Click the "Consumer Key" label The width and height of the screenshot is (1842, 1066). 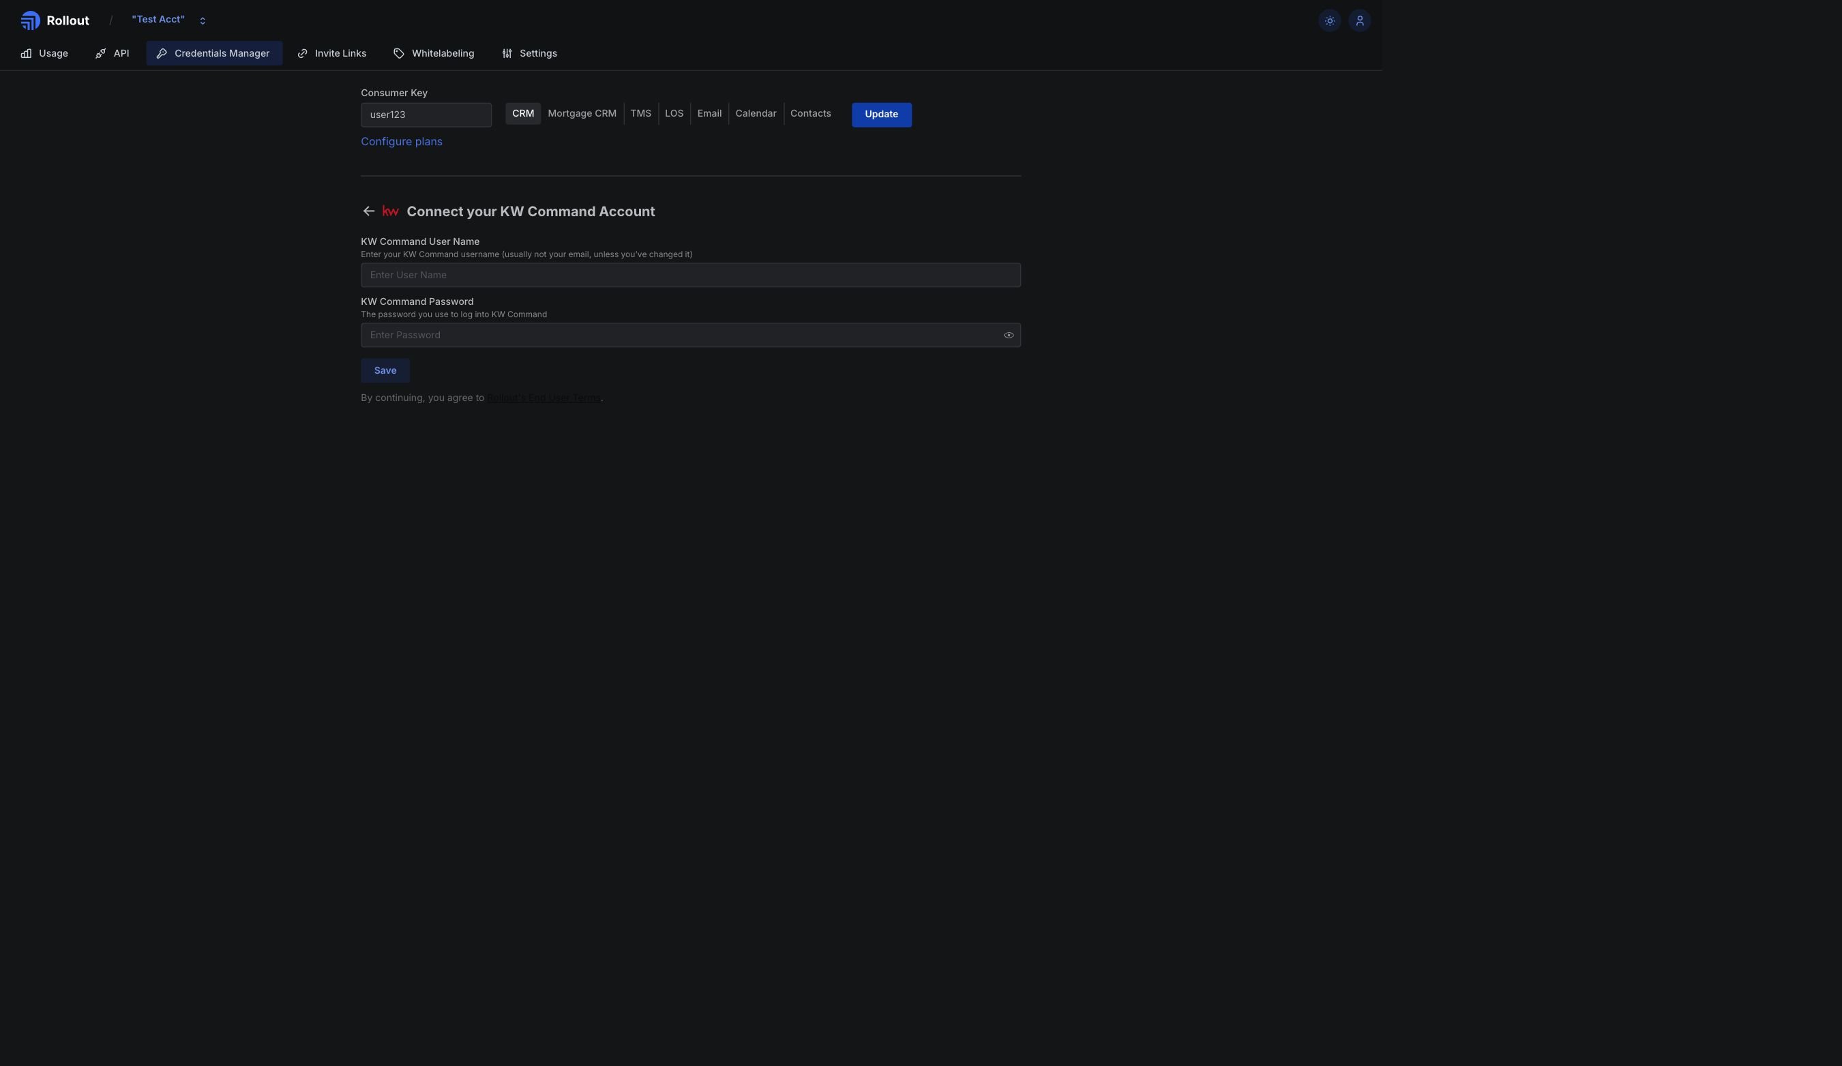394,93
